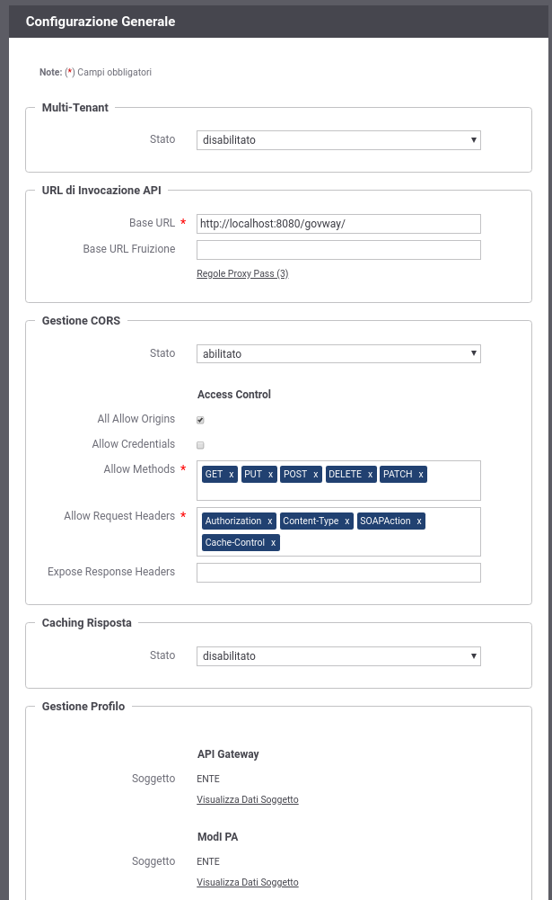Uncheck the All Allow Origins checkbox

click(200, 420)
